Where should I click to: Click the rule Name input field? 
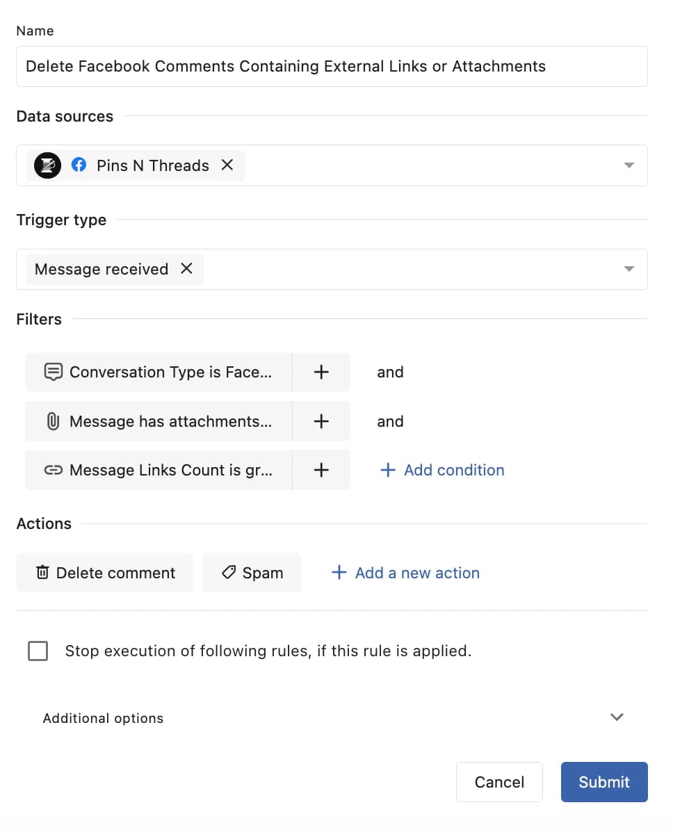[332, 67]
